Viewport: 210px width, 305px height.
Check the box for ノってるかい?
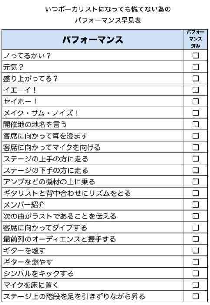click(x=195, y=55)
